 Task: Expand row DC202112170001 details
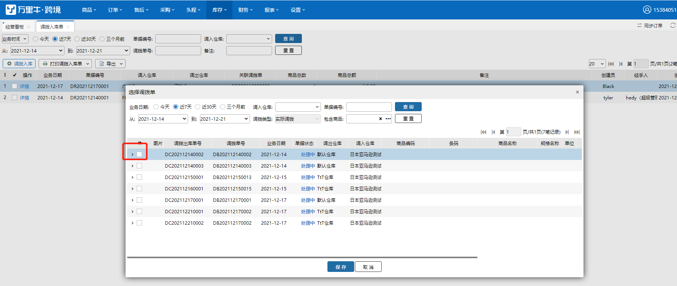coord(132,200)
